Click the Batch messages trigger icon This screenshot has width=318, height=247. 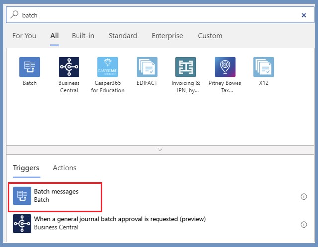coord(22,196)
